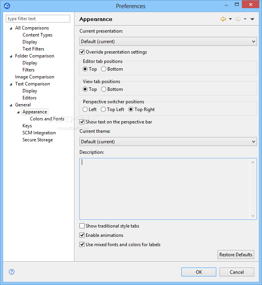The width and height of the screenshot is (262, 285).
Task: Open the back history dropdown arrow
Action: click(x=230, y=19)
